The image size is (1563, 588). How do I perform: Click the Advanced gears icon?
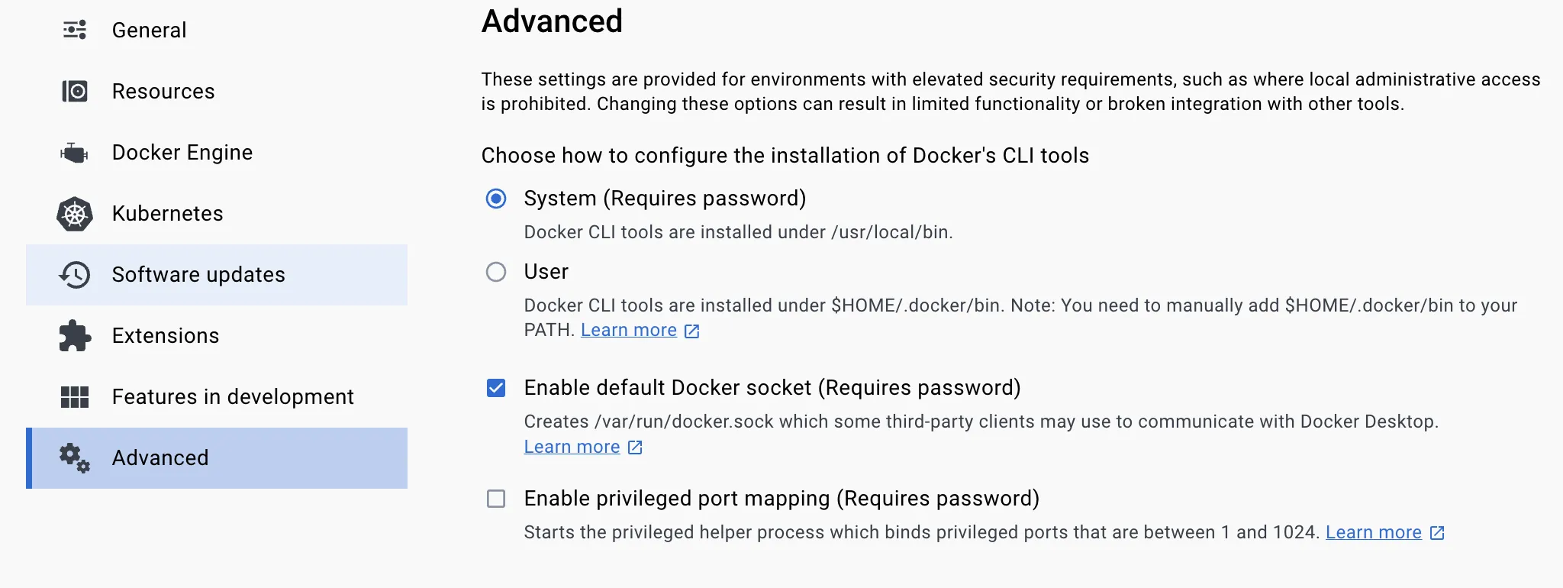point(75,458)
